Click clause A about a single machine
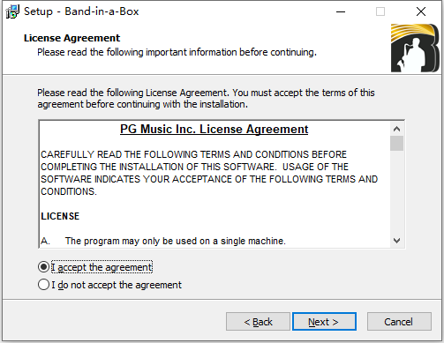The width and height of the screenshot is (444, 343). (x=163, y=241)
